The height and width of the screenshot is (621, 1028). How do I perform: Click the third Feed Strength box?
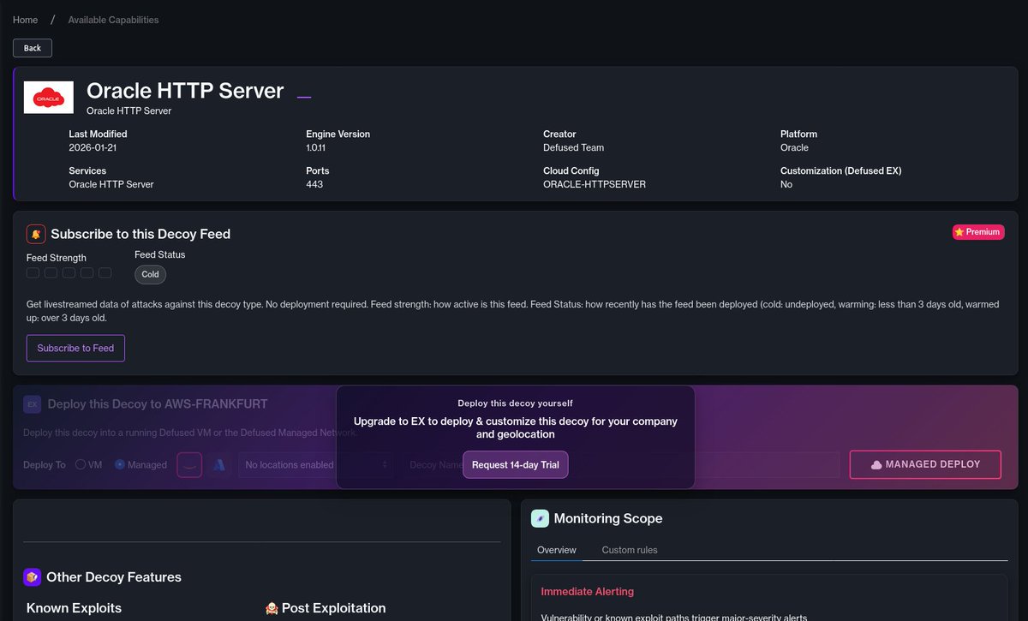click(69, 272)
